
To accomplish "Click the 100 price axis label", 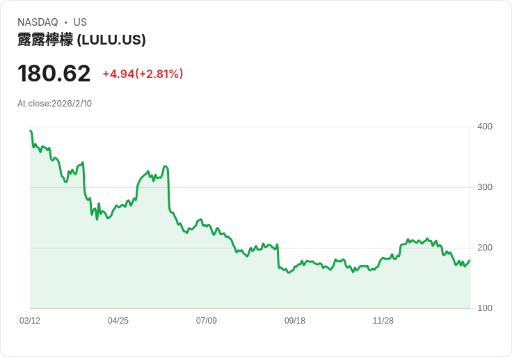I will point(485,308).
